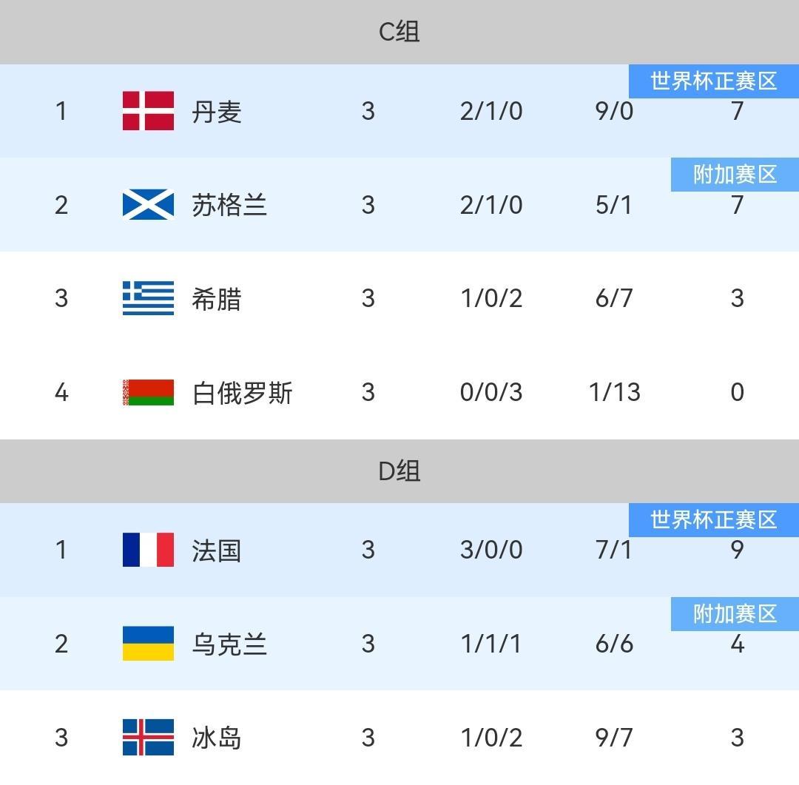Select the D组 group header
The width and height of the screenshot is (799, 785).
click(399, 471)
